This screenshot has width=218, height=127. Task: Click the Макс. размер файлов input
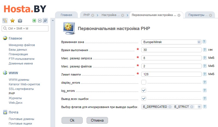point(171,66)
